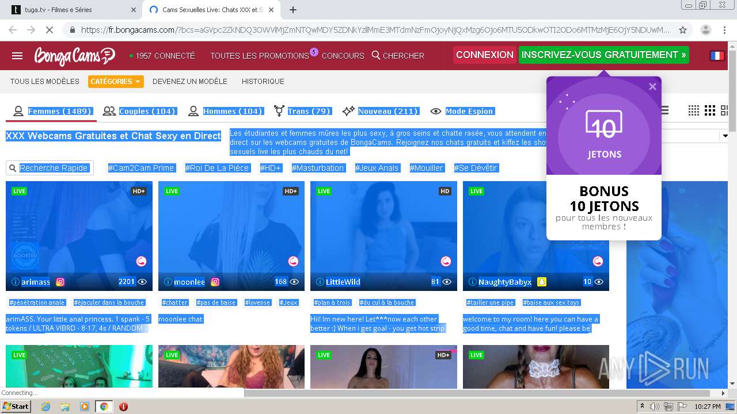
Task: Click the eye viewer count on moonlee
Action: point(294,282)
